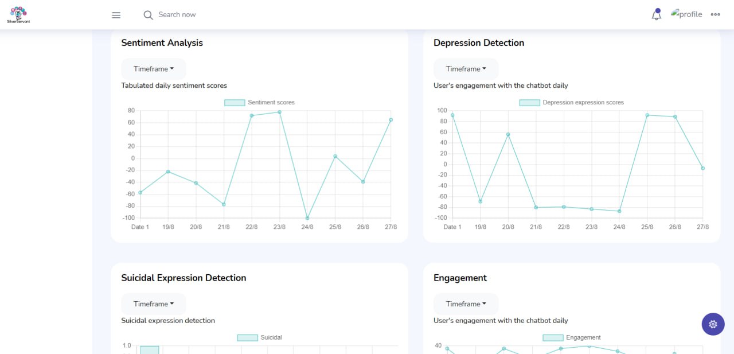Toggle Sentiment scores legend item
This screenshot has height=354, width=734.
coord(259,103)
